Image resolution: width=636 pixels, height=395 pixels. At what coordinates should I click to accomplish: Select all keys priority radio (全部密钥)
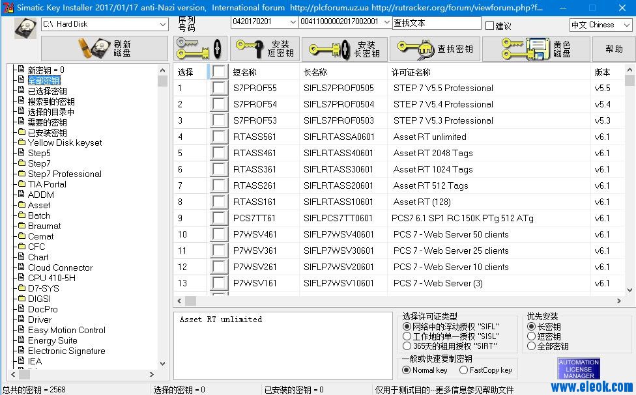(x=531, y=346)
